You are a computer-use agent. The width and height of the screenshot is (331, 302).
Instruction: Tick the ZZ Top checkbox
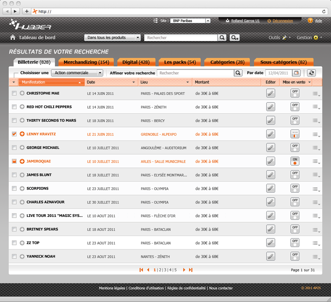click(x=14, y=243)
